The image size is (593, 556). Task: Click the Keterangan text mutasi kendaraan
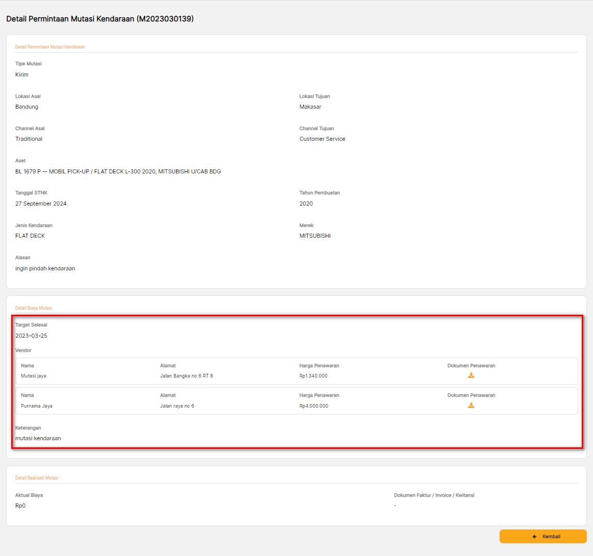(x=38, y=438)
